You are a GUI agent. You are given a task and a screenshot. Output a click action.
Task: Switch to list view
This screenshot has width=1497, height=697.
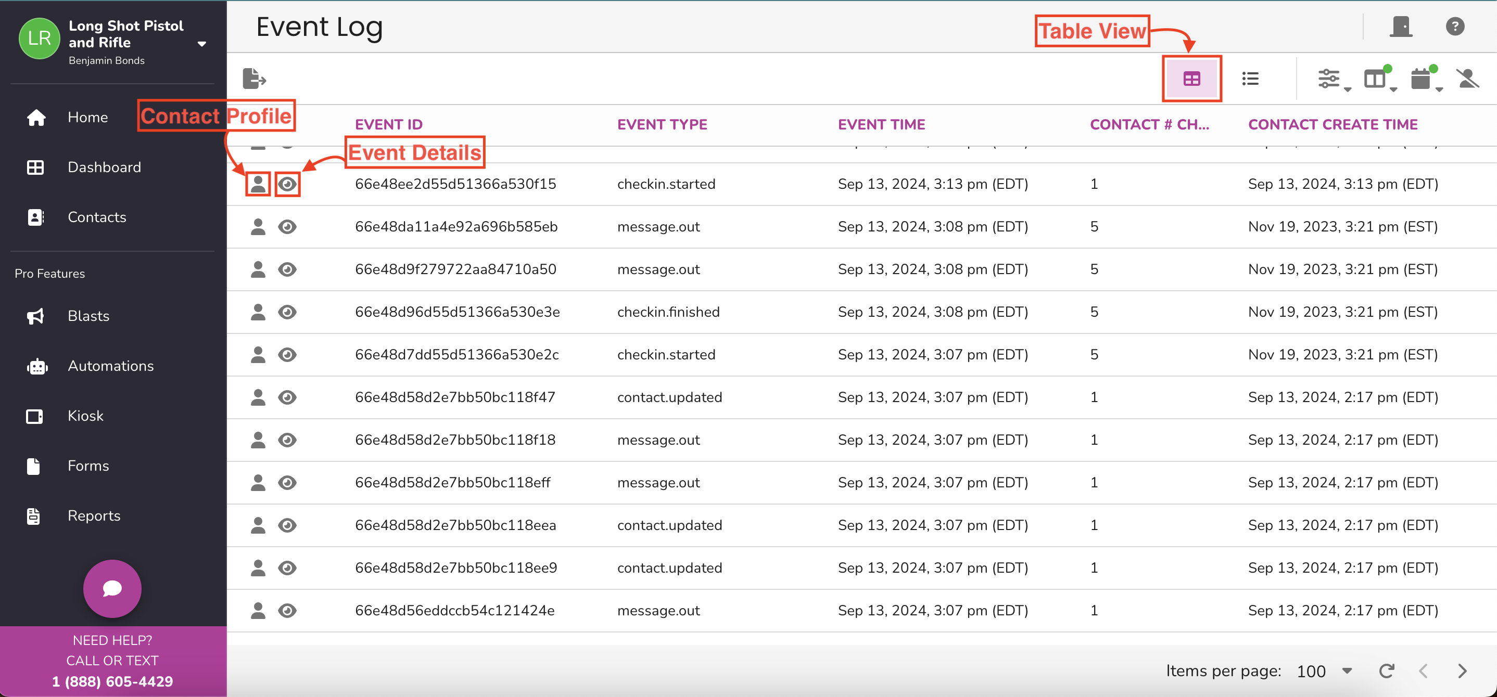tap(1250, 79)
